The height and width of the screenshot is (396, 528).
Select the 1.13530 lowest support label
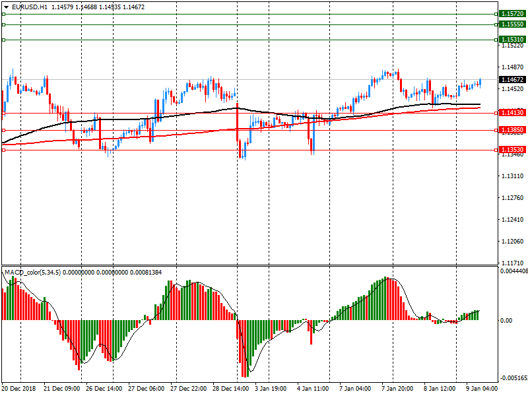511,150
